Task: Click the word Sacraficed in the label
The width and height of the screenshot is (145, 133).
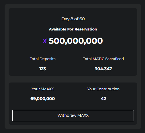Action: (x=115, y=59)
